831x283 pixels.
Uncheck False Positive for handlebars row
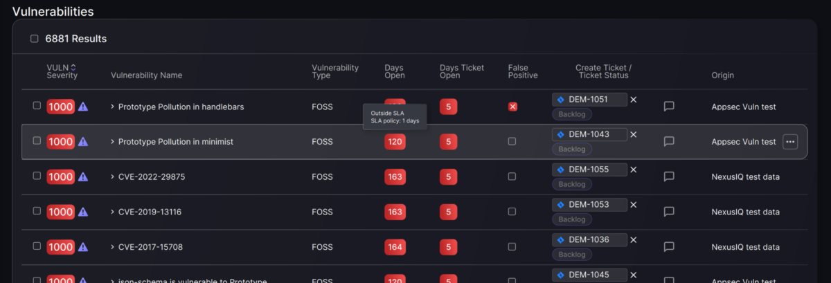[512, 107]
